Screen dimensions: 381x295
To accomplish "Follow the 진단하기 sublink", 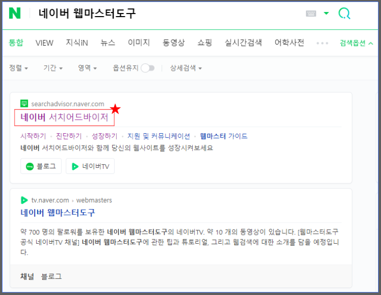I will pyautogui.click(x=69, y=136).
